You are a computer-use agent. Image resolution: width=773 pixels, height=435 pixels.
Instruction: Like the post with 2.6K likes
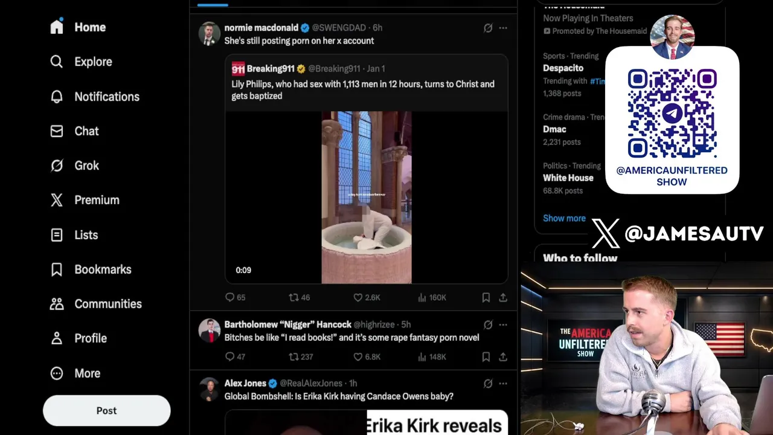tap(367, 297)
